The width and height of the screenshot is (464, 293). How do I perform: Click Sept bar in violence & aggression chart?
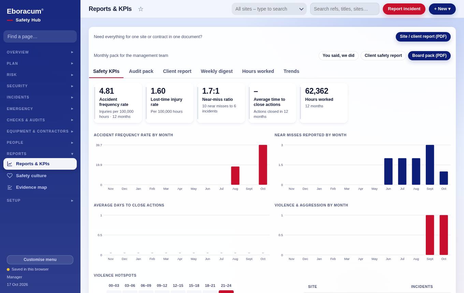tap(430, 235)
